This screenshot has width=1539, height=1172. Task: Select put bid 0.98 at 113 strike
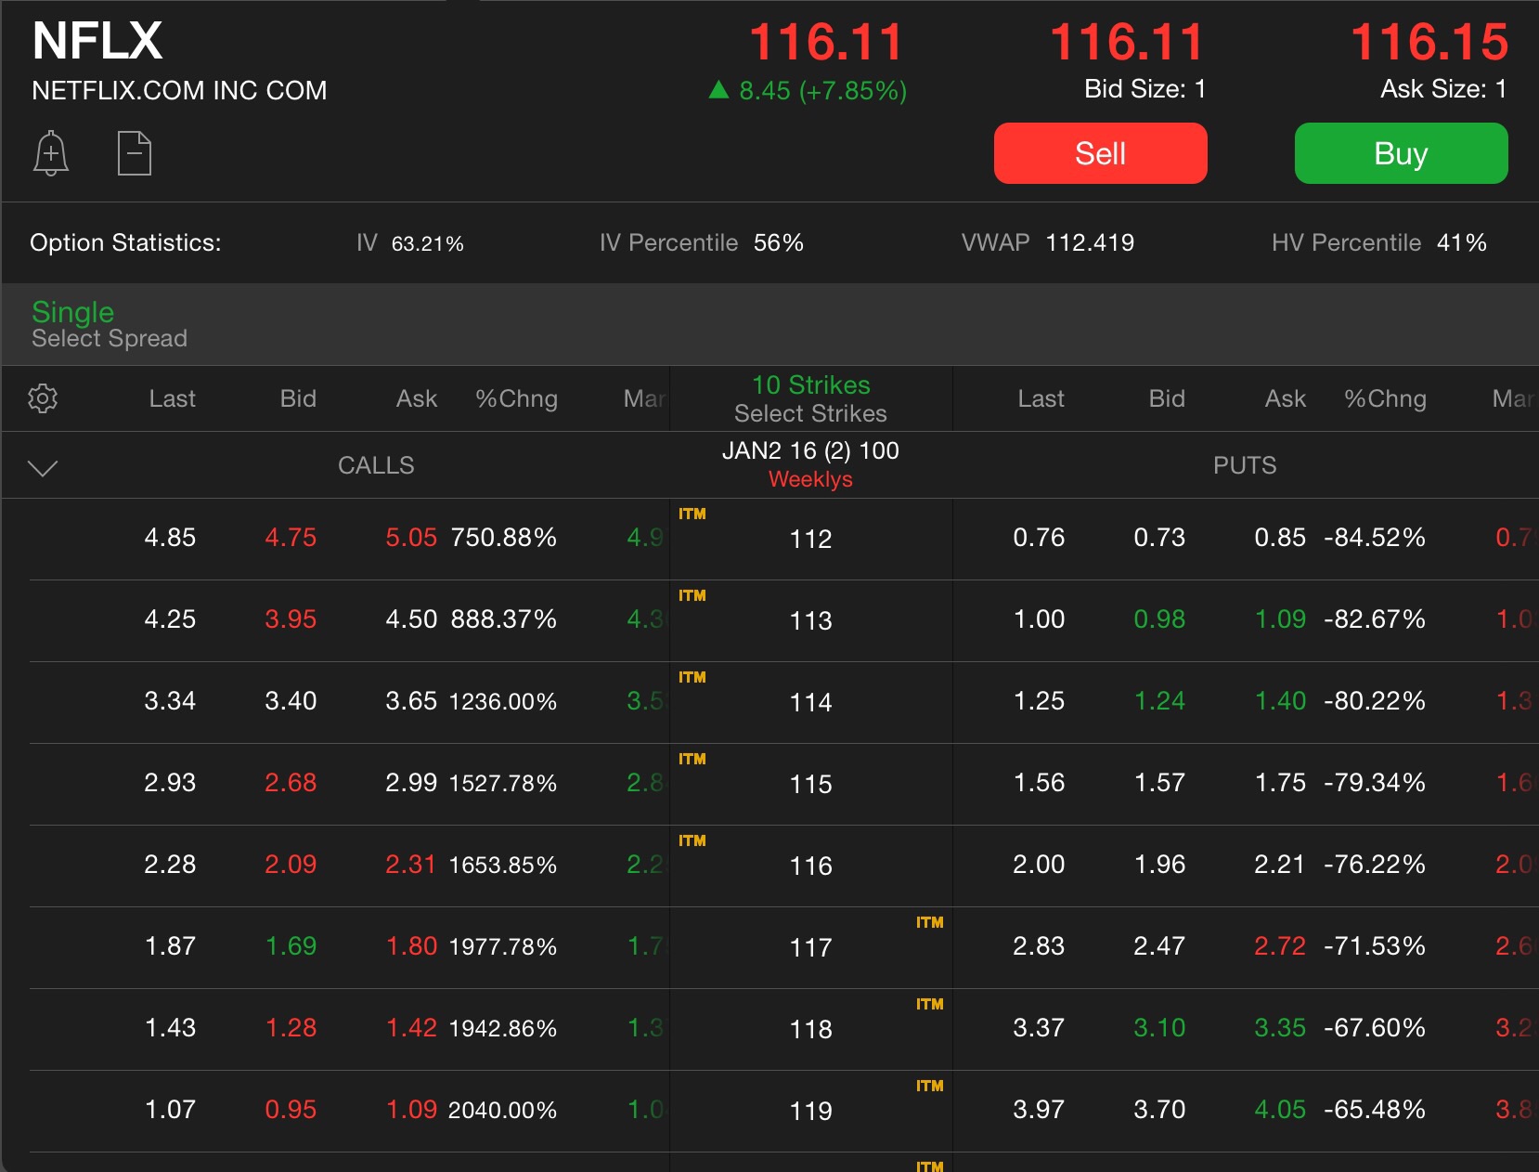(1159, 619)
